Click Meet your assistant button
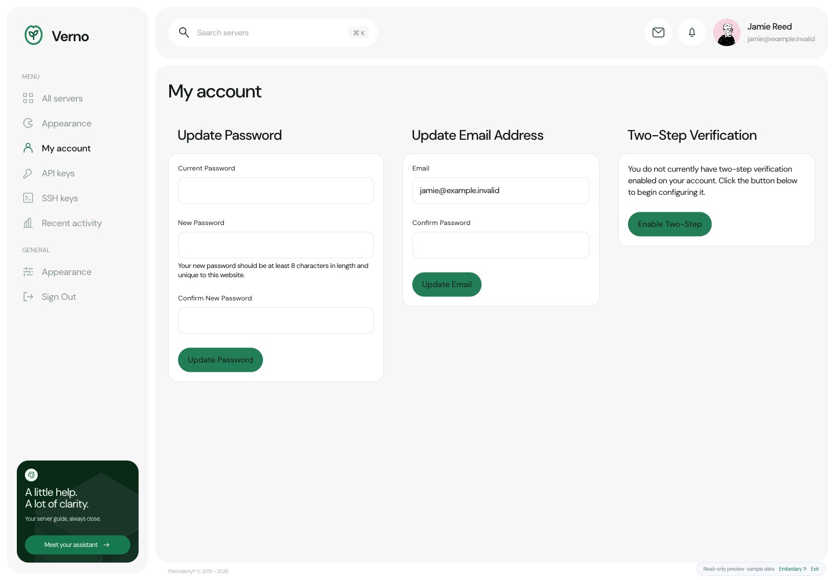Viewport: 835px width, 580px height. pos(78,545)
